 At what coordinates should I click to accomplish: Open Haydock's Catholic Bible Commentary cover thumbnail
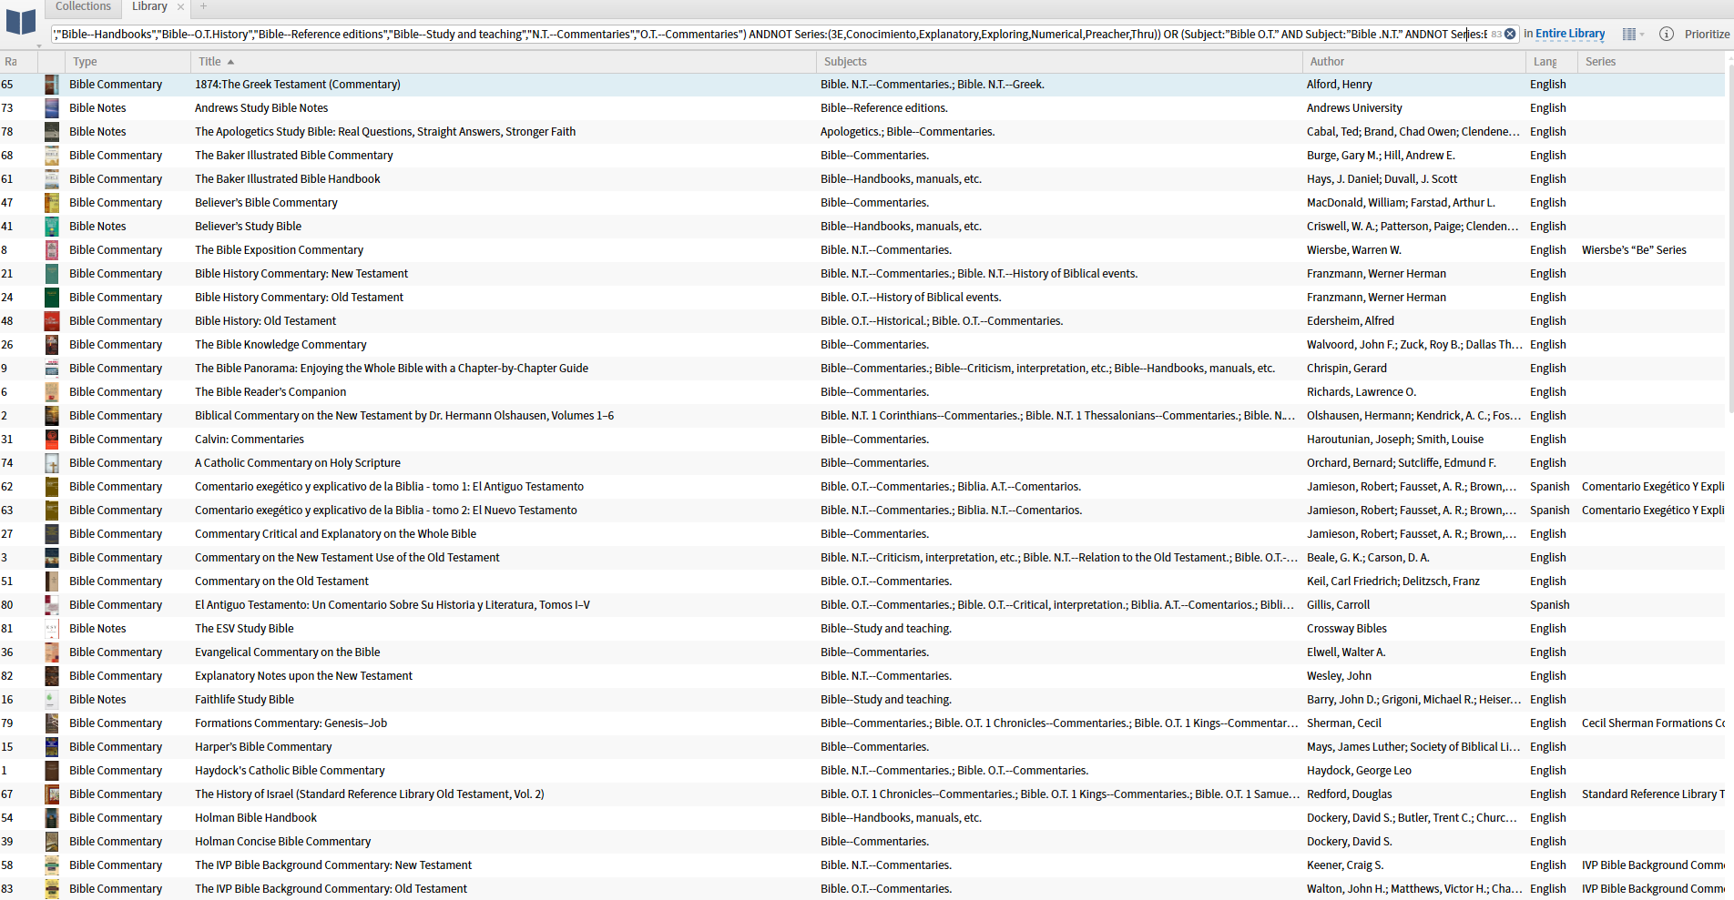[x=52, y=771]
